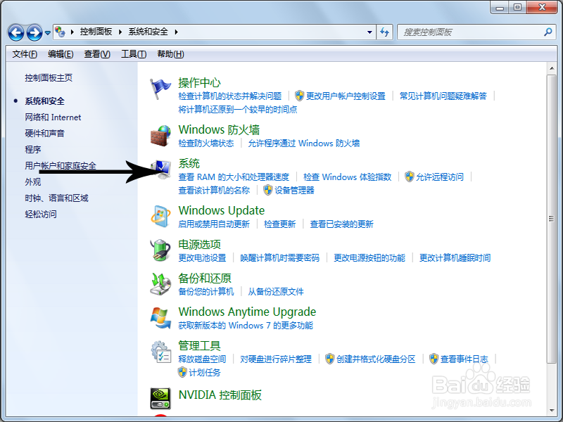
Task: Select 时钟、语言和区域 in sidebar
Action: coord(56,198)
